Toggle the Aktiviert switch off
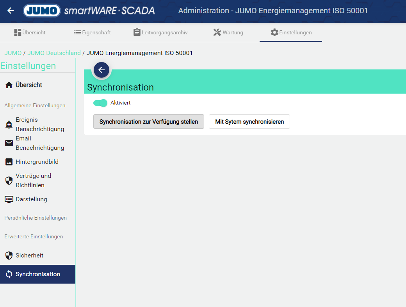Image resolution: width=406 pixels, height=307 pixels. coord(100,103)
